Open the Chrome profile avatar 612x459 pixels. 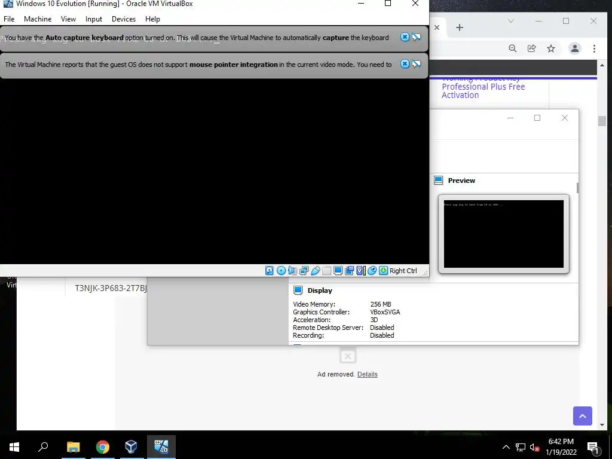tap(574, 48)
